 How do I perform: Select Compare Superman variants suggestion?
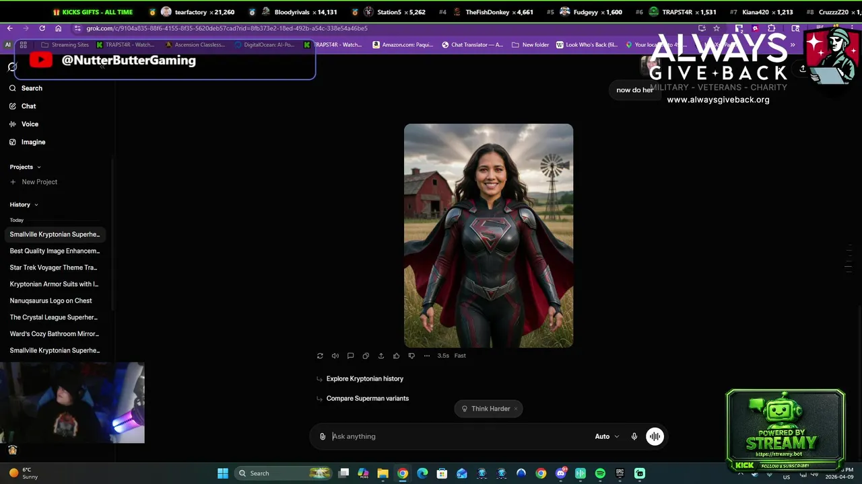click(x=367, y=398)
